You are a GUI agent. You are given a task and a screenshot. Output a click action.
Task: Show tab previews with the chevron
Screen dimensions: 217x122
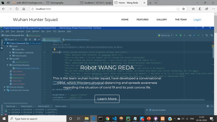pyautogui.click(x=156, y=3)
